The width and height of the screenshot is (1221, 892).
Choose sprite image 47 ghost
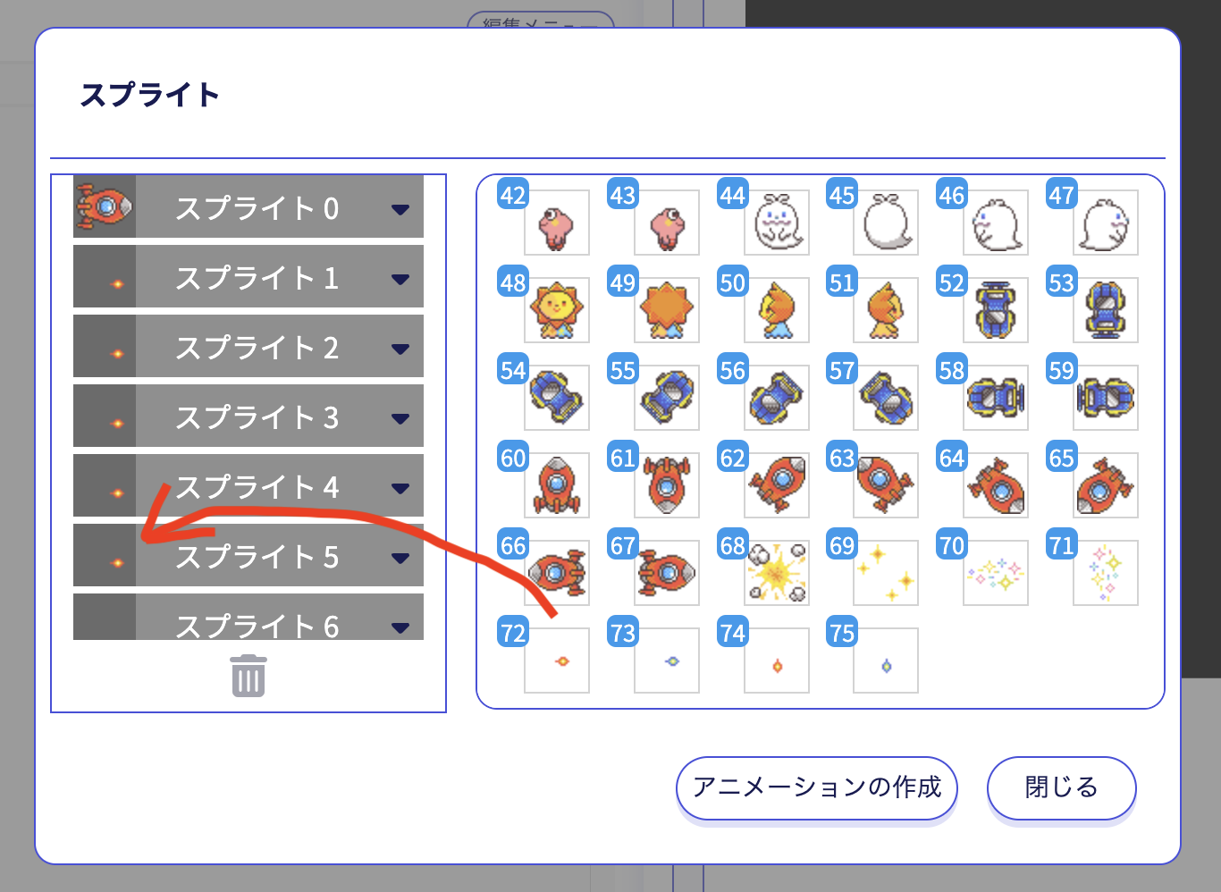(x=1106, y=223)
